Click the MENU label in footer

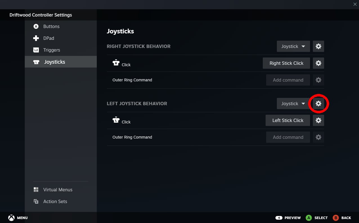pos(23,218)
